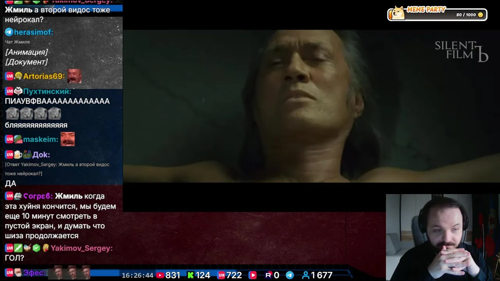Image resolution: width=500 pixels, height=281 pixels.
Task: Click the purple Согрєб username in chat
Action: (38, 196)
